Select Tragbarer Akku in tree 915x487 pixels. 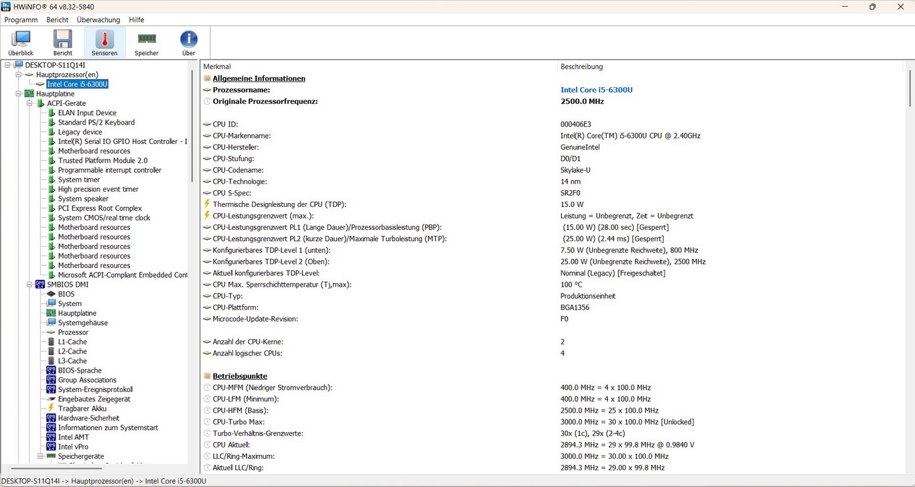tap(82, 409)
